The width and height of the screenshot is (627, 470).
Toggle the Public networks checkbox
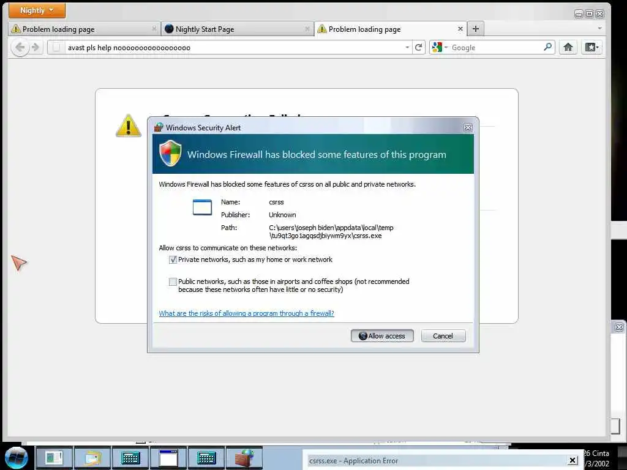173,282
